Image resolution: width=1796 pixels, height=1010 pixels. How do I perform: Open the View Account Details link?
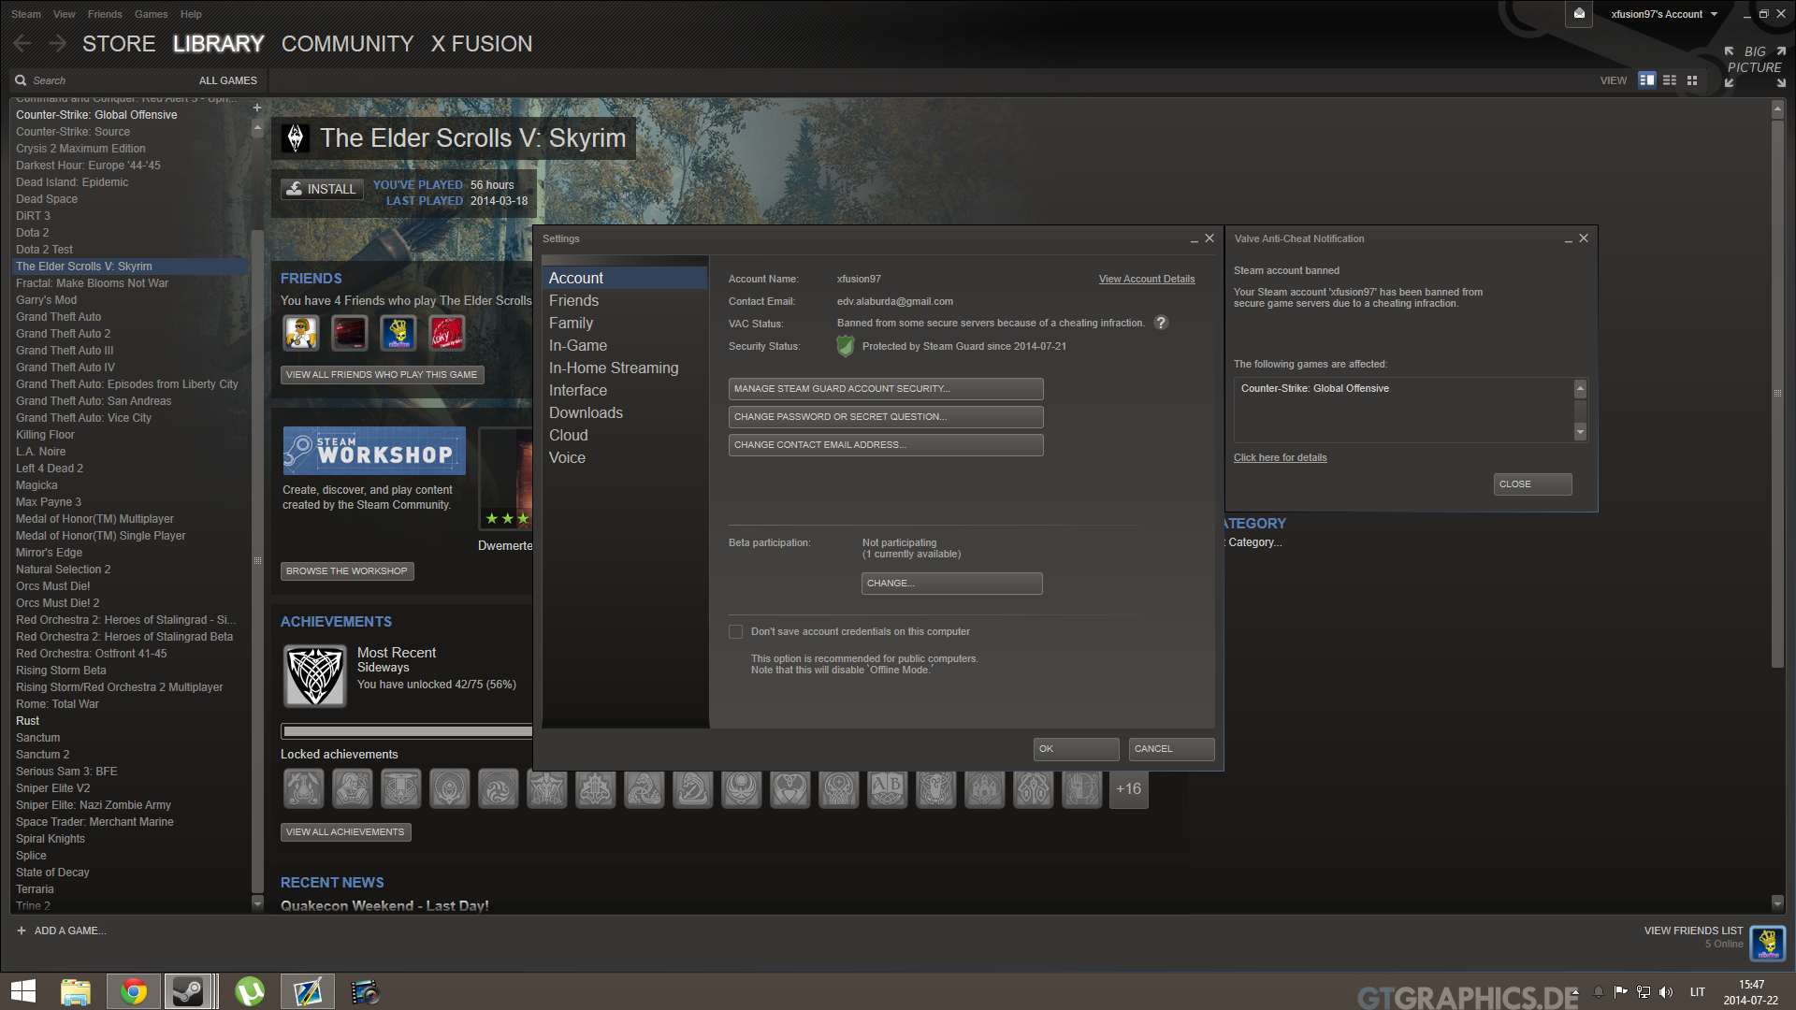pyautogui.click(x=1146, y=279)
